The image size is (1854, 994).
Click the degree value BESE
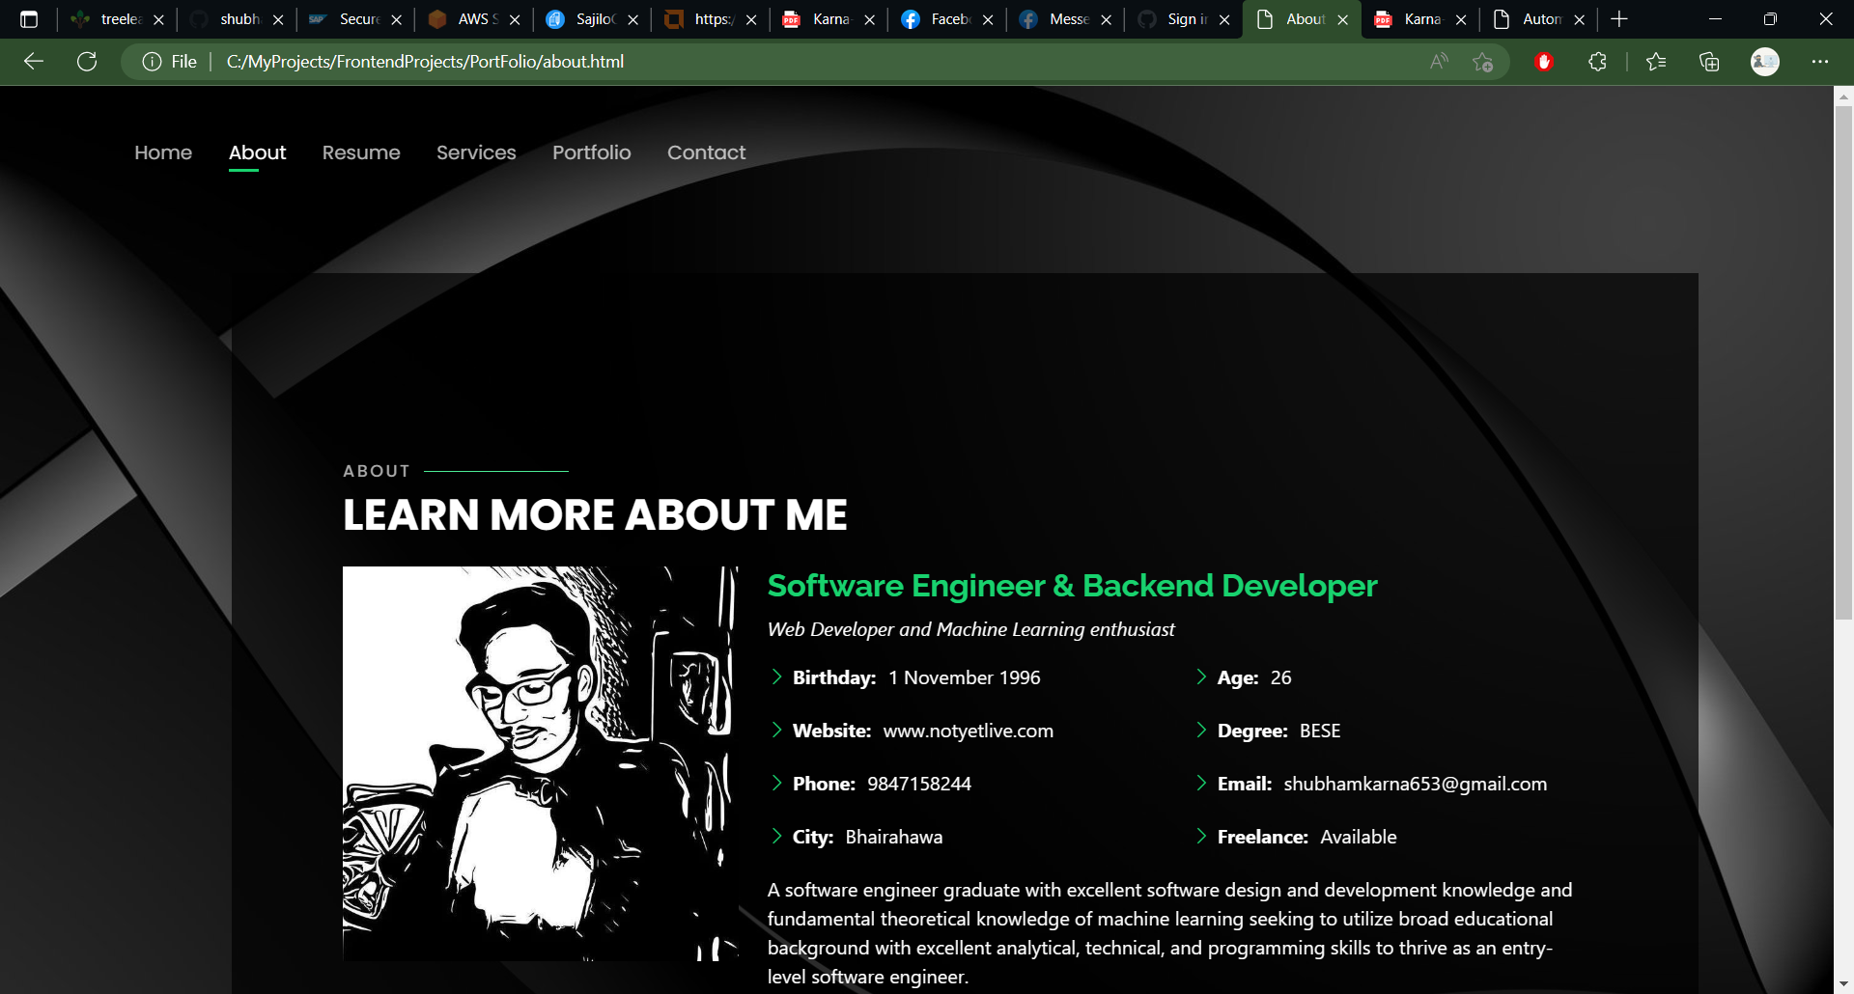(1320, 731)
